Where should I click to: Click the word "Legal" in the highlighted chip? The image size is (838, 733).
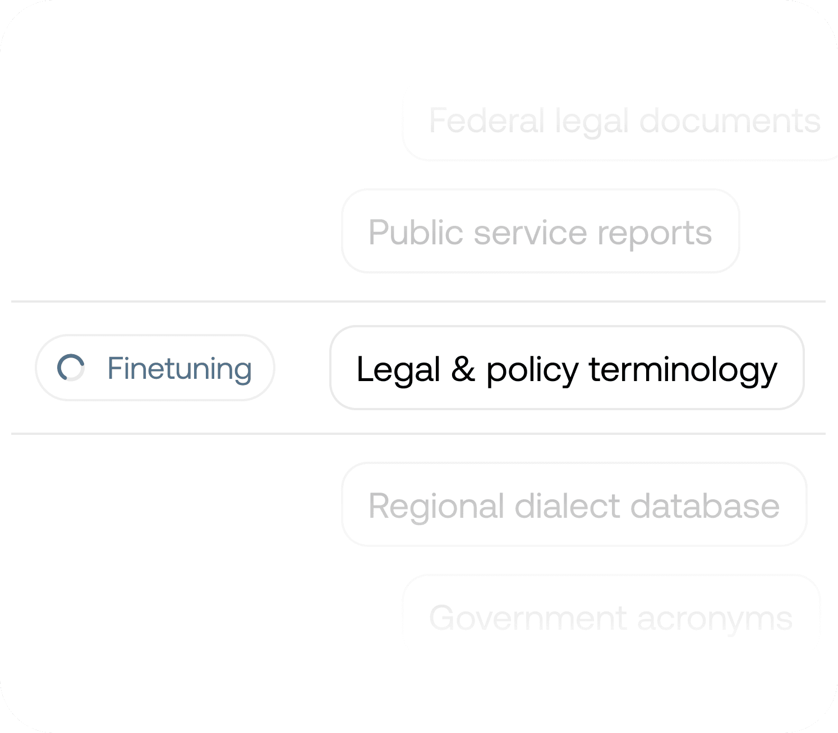tap(399, 370)
